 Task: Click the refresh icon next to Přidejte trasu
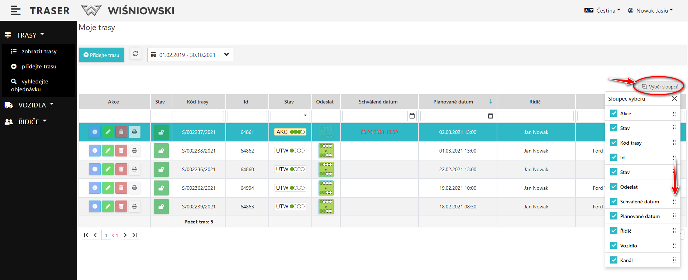[x=135, y=54]
